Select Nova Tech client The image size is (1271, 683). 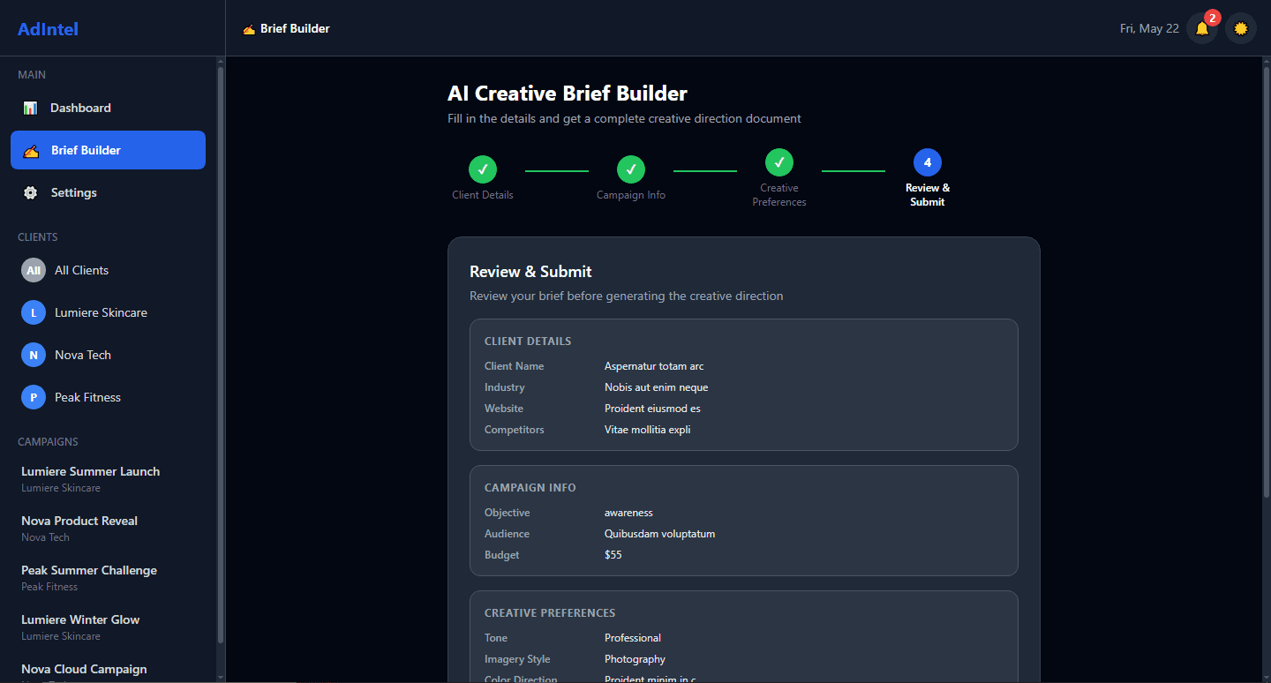point(108,355)
